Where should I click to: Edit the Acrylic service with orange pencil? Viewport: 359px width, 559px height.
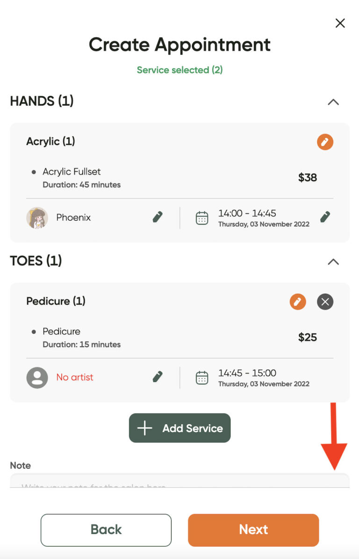point(325,142)
